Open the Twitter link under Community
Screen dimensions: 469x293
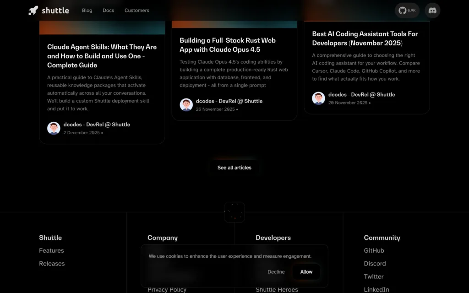coord(374,277)
